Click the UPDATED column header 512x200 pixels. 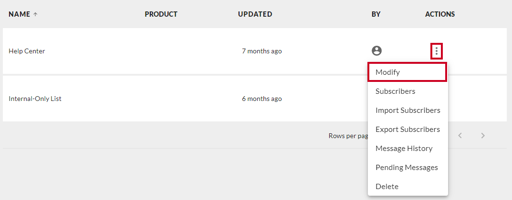(255, 14)
